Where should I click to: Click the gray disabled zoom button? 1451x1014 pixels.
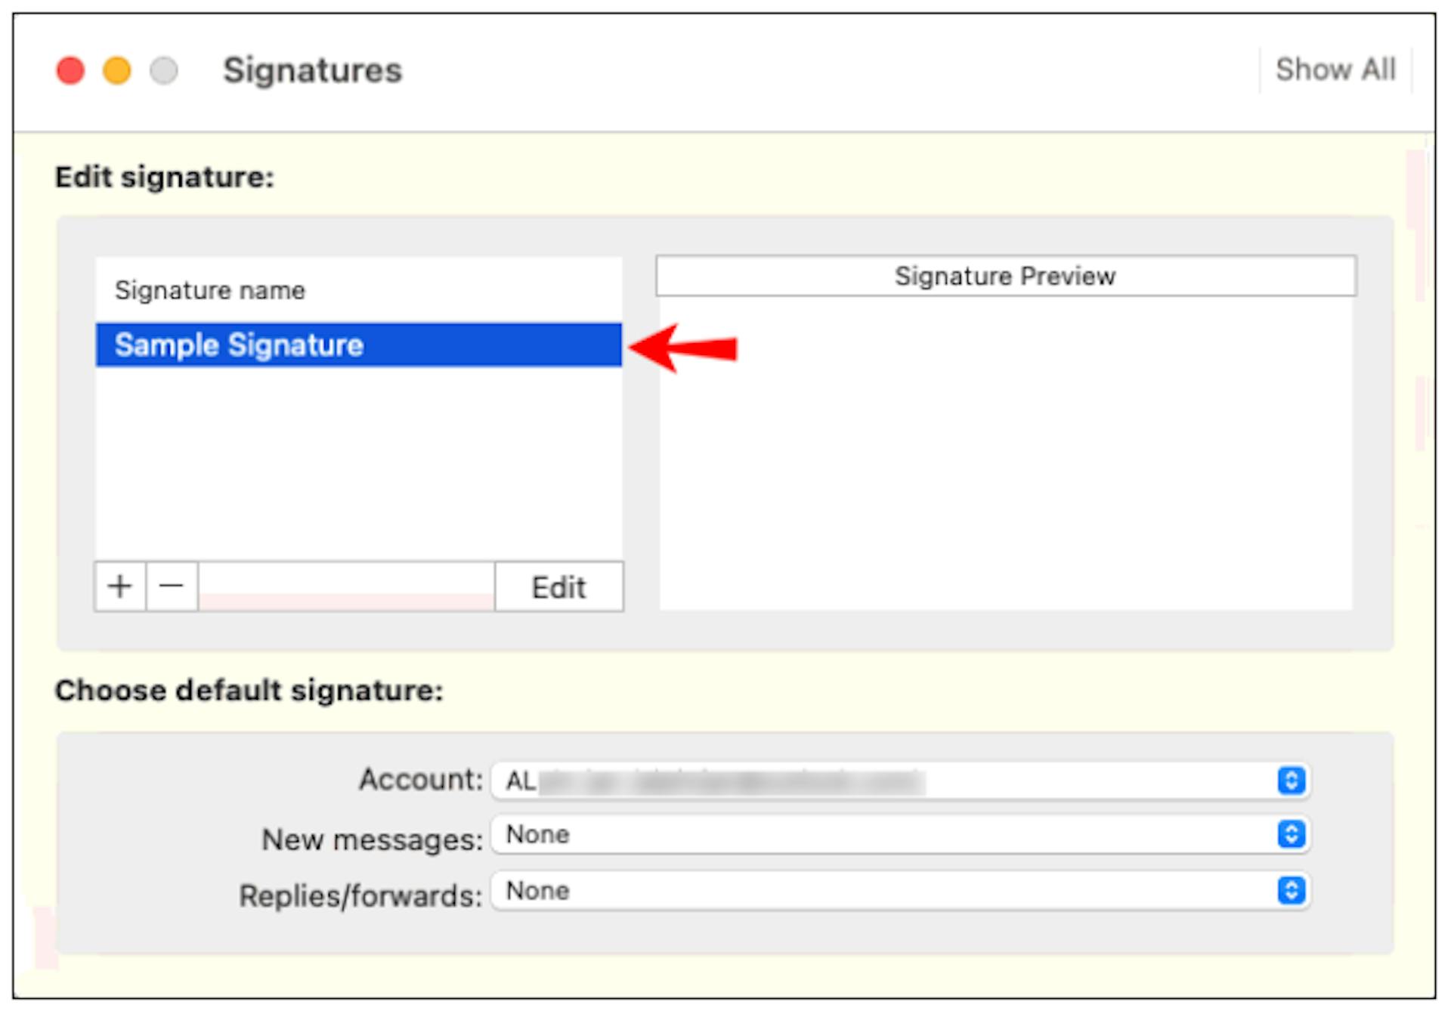click(x=164, y=70)
